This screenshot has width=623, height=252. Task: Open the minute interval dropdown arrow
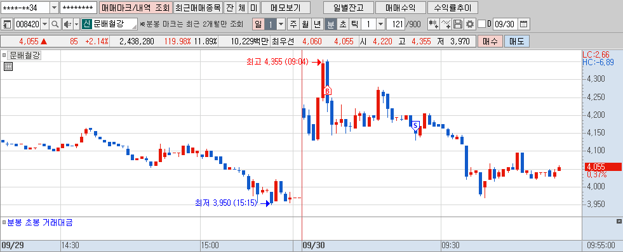tap(380, 25)
